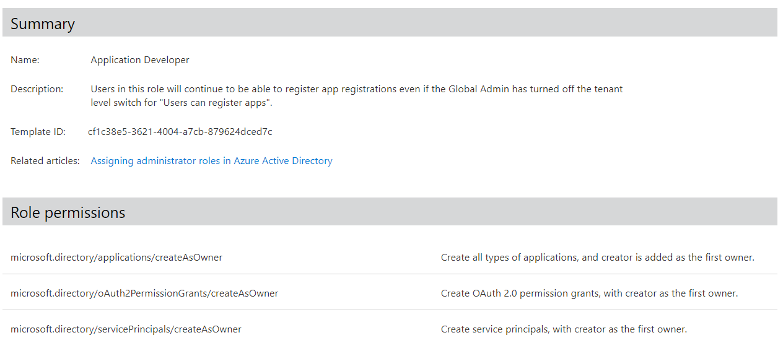
Task: Click the 'Create service principals' description
Action: tap(564, 329)
